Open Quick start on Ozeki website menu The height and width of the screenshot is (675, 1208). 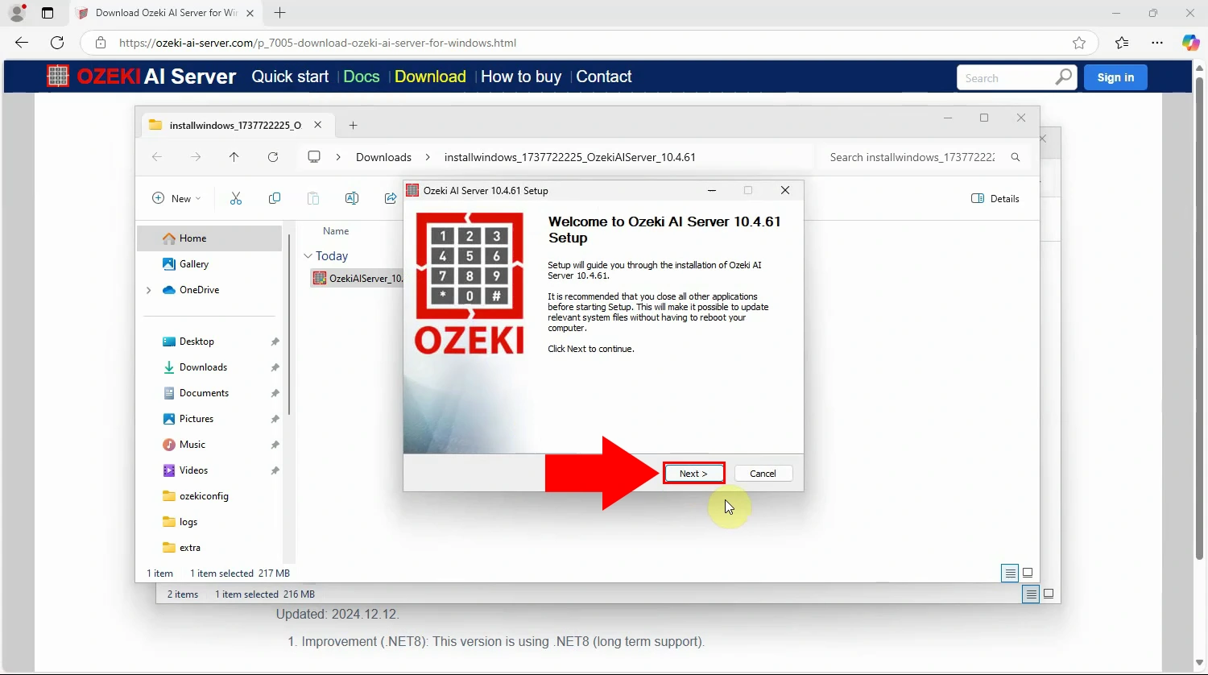pos(290,77)
